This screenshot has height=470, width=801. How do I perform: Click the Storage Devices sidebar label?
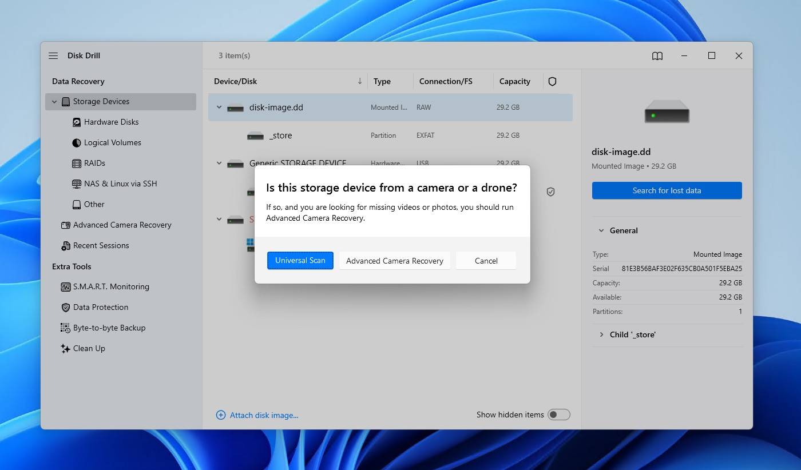101,102
